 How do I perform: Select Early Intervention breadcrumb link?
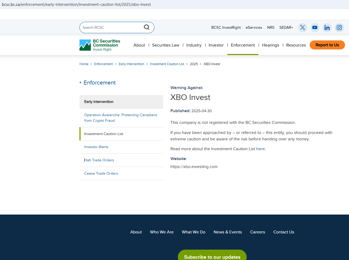pos(131,64)
